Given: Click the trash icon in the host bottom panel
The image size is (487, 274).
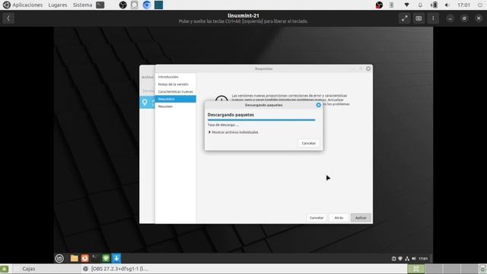Looking at the screenshot, I should click(482, 269).
